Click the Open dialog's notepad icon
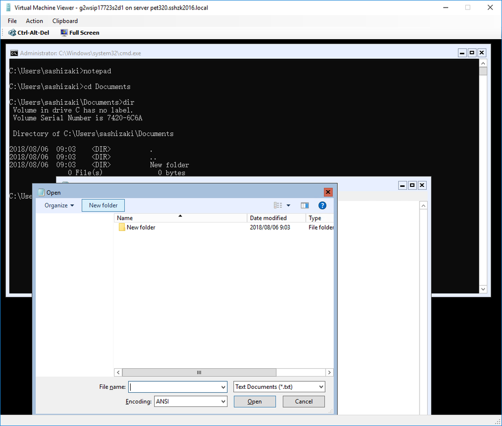This screenshot has width=502, height=426. 41,192
